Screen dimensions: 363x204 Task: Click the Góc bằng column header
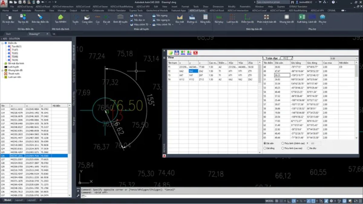[298, 63]
